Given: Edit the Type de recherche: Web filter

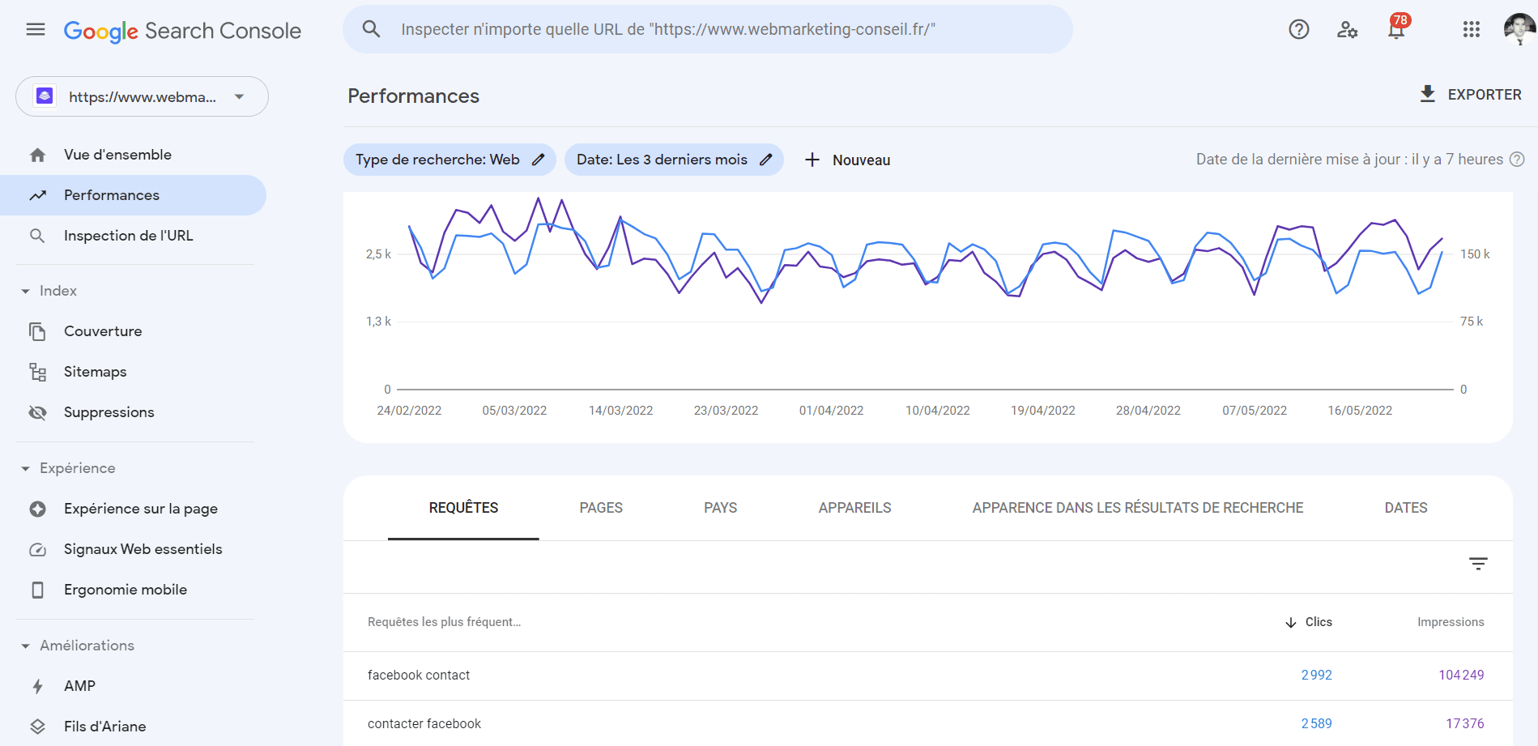Looking at the screenshot, I should (x=449, y=160).
